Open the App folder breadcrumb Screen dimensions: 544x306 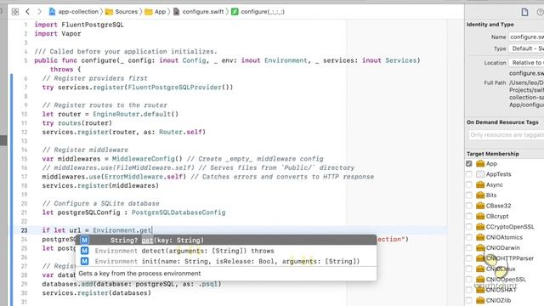156,12
